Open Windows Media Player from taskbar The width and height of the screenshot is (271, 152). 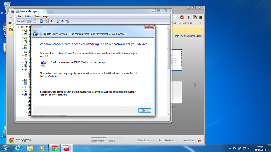click(x=42, y=148)
